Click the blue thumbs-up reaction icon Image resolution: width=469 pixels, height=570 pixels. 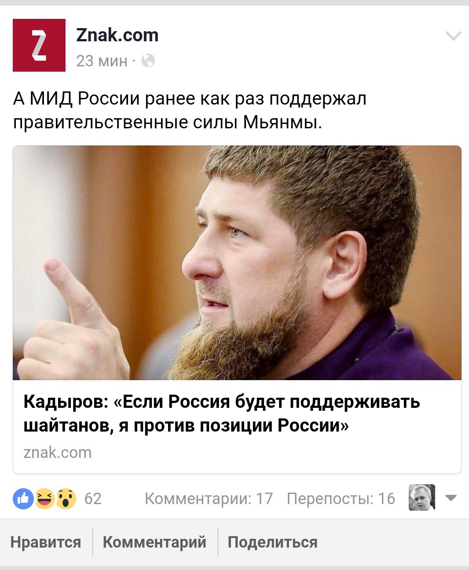click(23, 498)
